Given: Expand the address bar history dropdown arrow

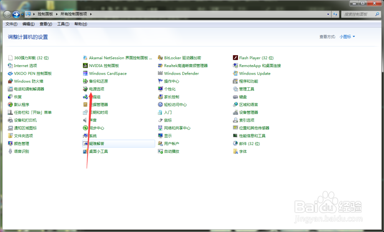Looking at the screenshot, I should (x=328, y=14).
